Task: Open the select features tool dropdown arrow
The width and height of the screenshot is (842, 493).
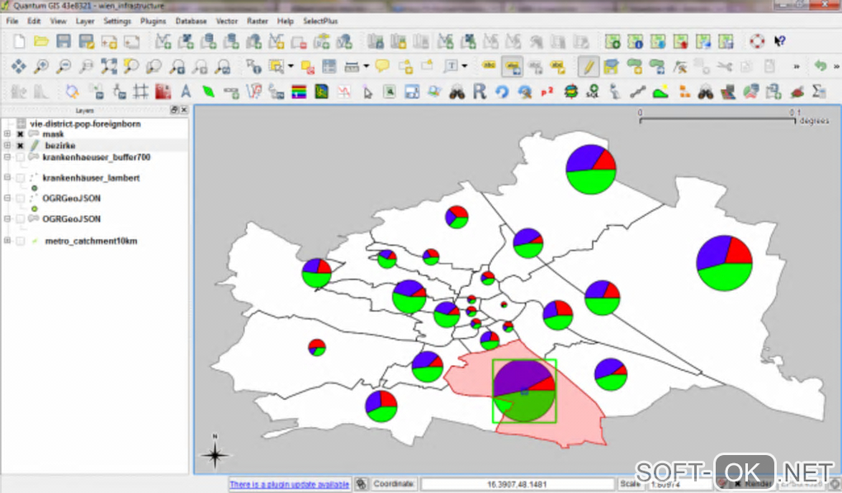Action: click(292, 67)
